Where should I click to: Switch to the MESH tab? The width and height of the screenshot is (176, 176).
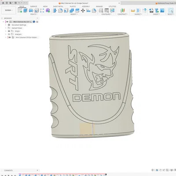coord(45,7)
